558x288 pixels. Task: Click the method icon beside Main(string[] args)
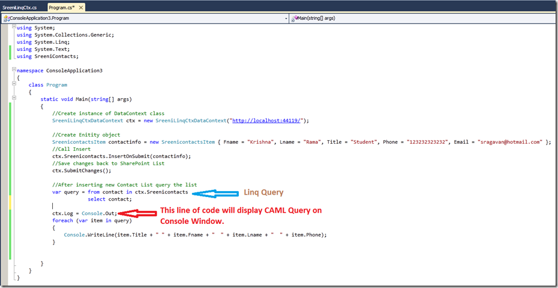(x=295, y=18)
